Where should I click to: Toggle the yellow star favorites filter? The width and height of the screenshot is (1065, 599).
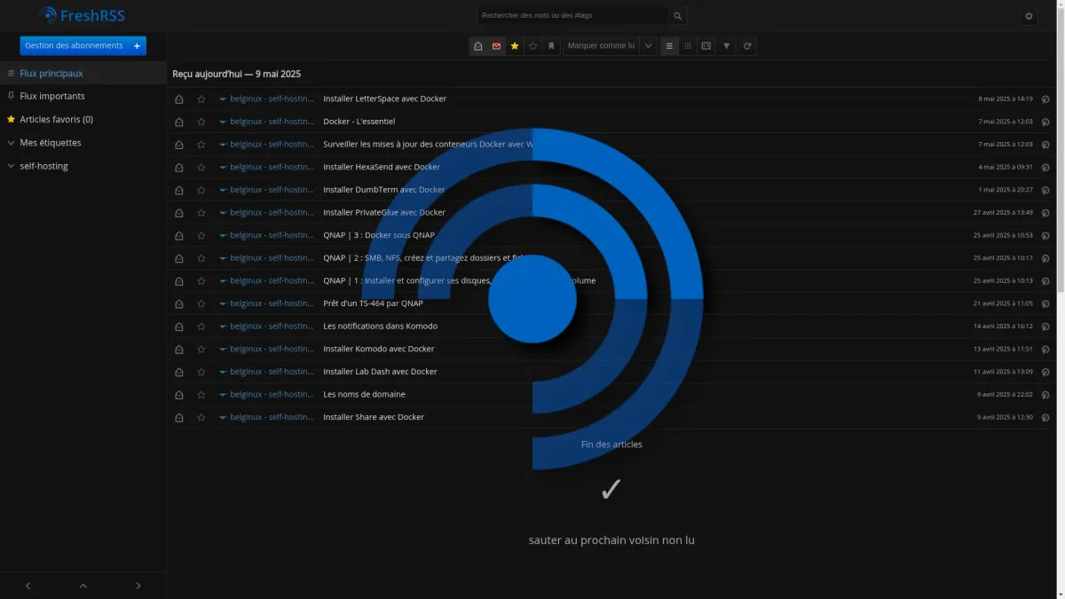tap(515, 46)
